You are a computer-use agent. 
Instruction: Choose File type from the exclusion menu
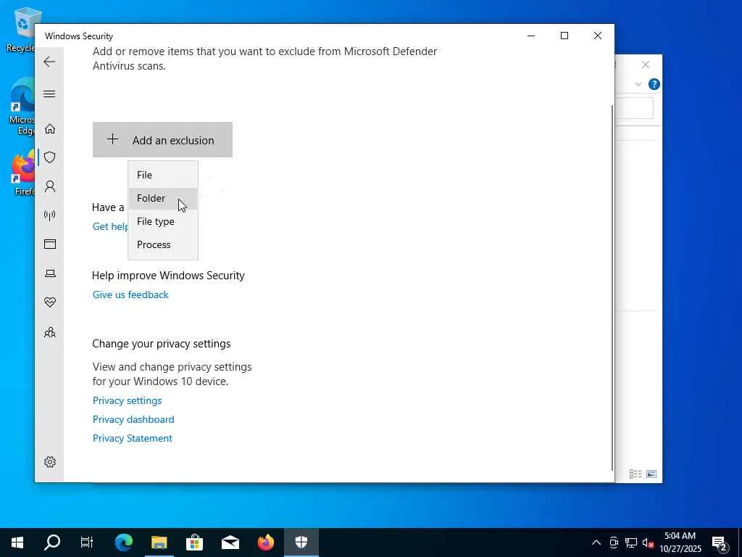click(x=163, y=221)
